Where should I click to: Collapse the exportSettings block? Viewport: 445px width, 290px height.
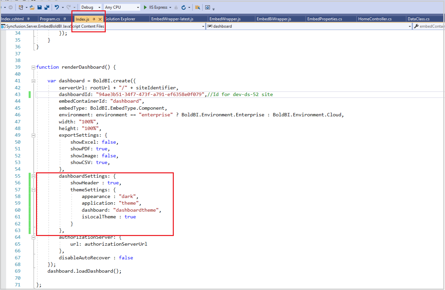tap(33, 135)
